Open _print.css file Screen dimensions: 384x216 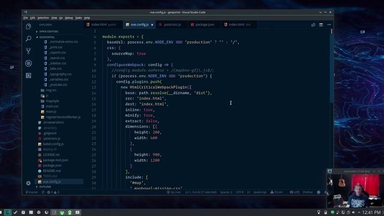point(56,47)
